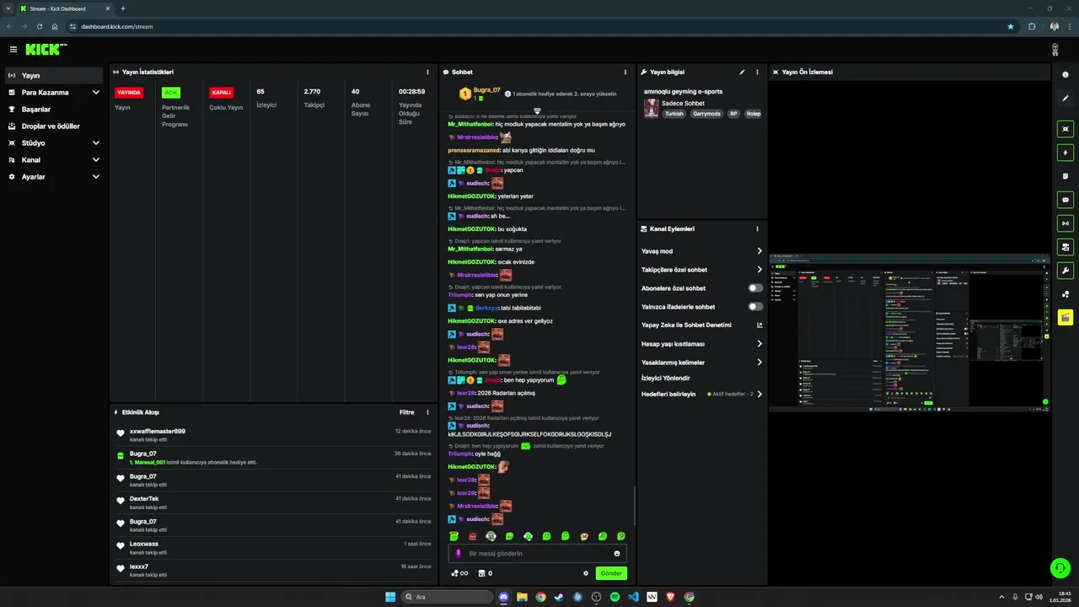Screen dimensions: 1079x607
Task: Click the DexterTek follow event row
Action: pos(273,502)
